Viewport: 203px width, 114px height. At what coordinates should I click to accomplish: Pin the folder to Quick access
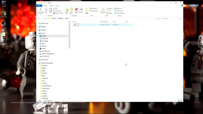tap(40, 11)
